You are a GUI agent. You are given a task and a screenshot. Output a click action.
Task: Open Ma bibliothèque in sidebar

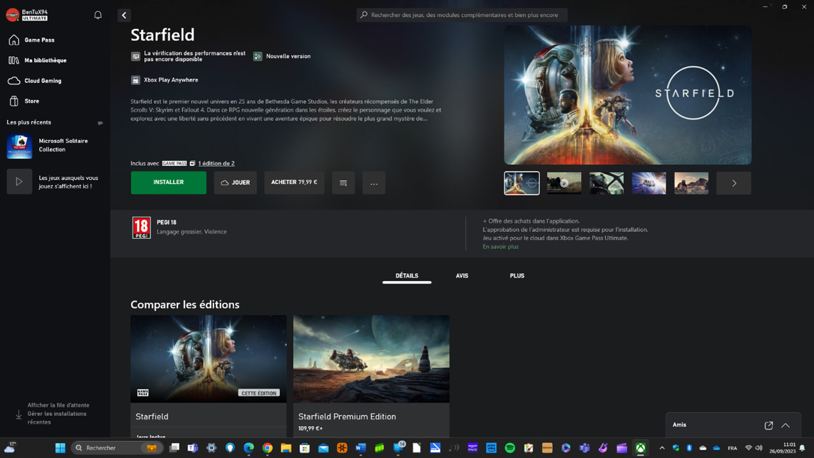[x=45, y=60]
